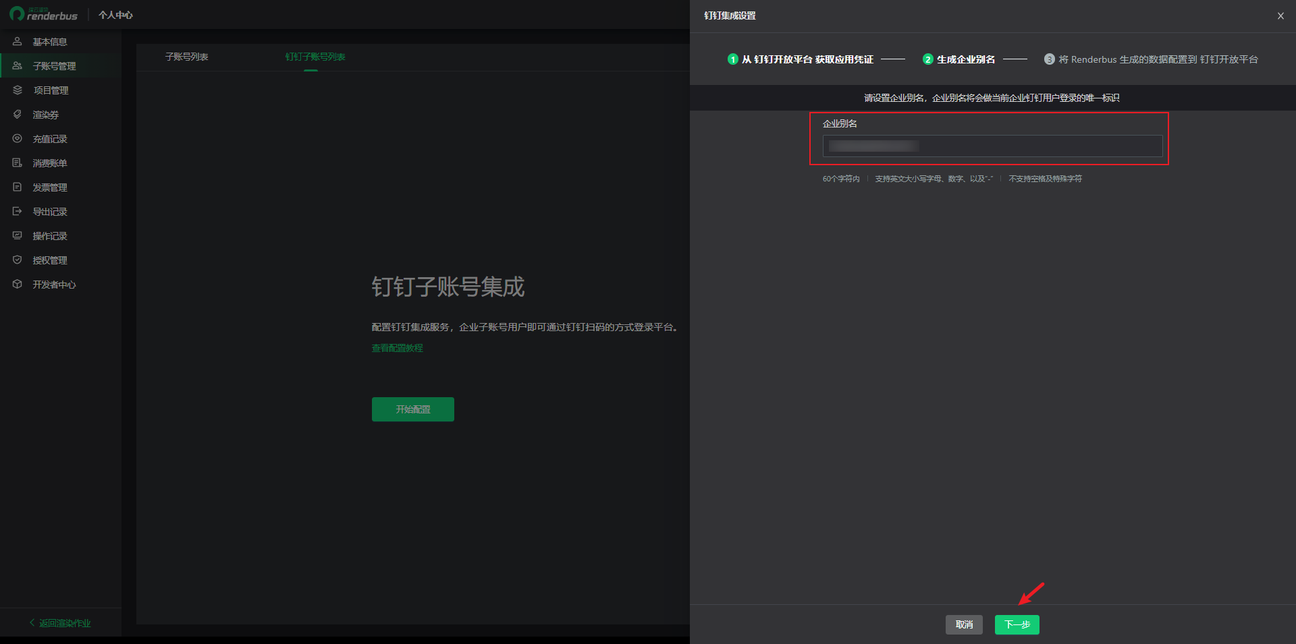
Task: Focus the 企业别名 input field
Action: (x=992, y=146)
